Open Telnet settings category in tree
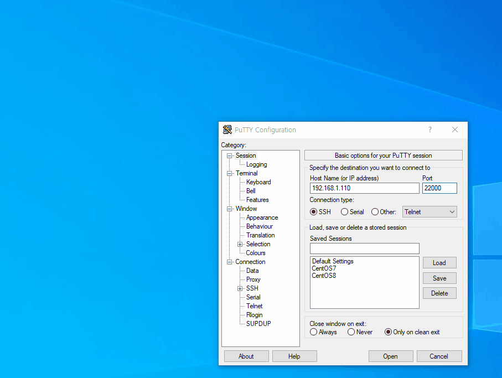502x378 pixels. click(254, 306)
